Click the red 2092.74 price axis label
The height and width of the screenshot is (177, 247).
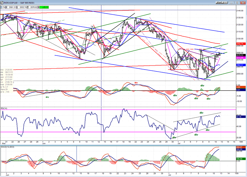(241, 44)
